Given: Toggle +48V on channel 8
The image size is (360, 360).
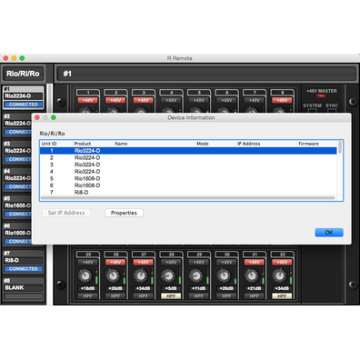Looking at the screenshot, I should point(282,100).
